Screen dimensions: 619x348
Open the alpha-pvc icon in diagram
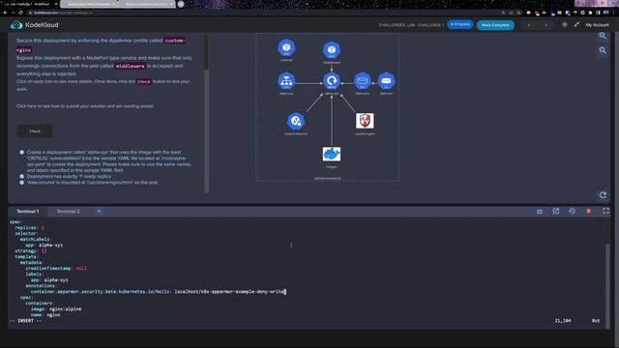pyautogui.click(x=362, y=81)
